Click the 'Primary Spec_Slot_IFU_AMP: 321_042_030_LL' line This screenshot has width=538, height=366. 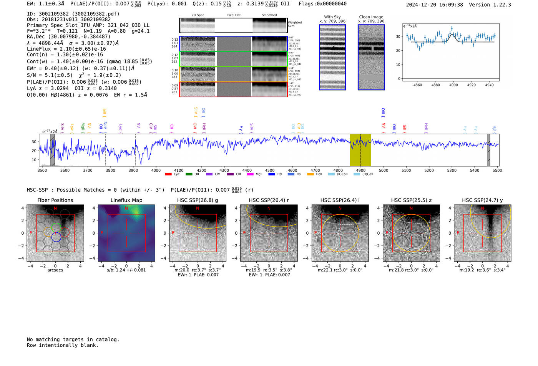pyautogui.click(x=88, y=25)
